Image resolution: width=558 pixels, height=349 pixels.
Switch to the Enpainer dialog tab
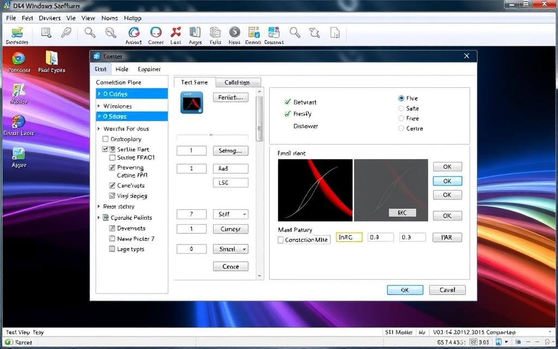(x=149, y=69)
